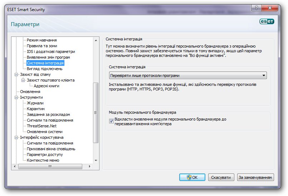Click the 'Скасувати' button
Viewport: 288px width, 196px height.
[x=221, y=177]
